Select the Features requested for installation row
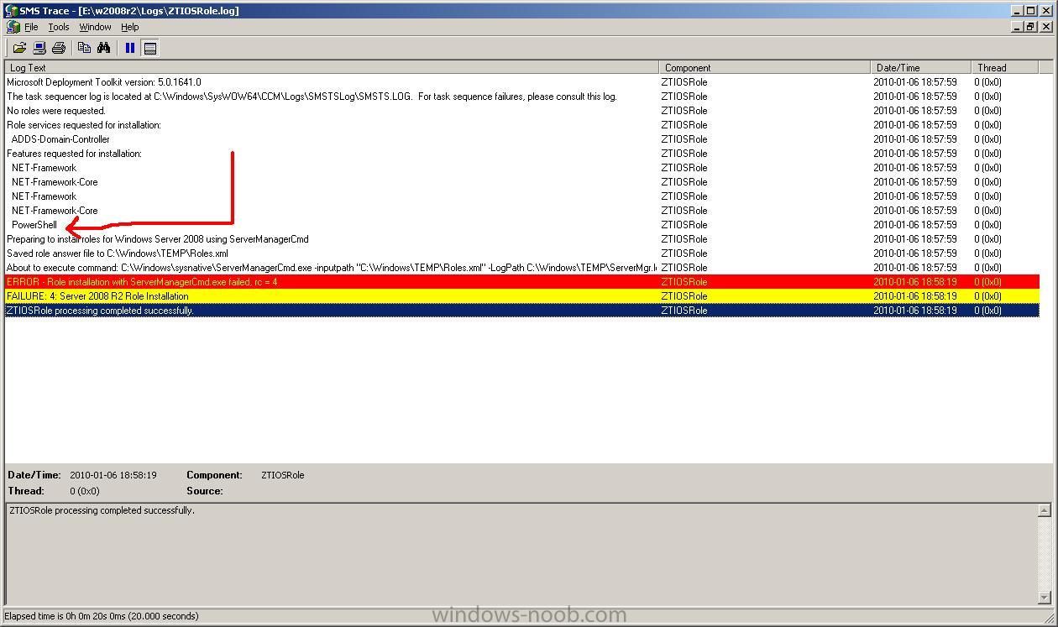Image resolution: width=1058 pixels, height=627 pixels. [522, 154]
